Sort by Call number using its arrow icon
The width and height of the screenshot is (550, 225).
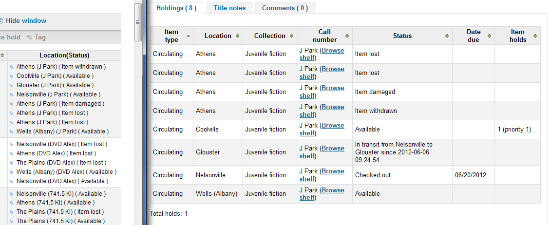347,36
